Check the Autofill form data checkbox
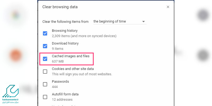 45,97
